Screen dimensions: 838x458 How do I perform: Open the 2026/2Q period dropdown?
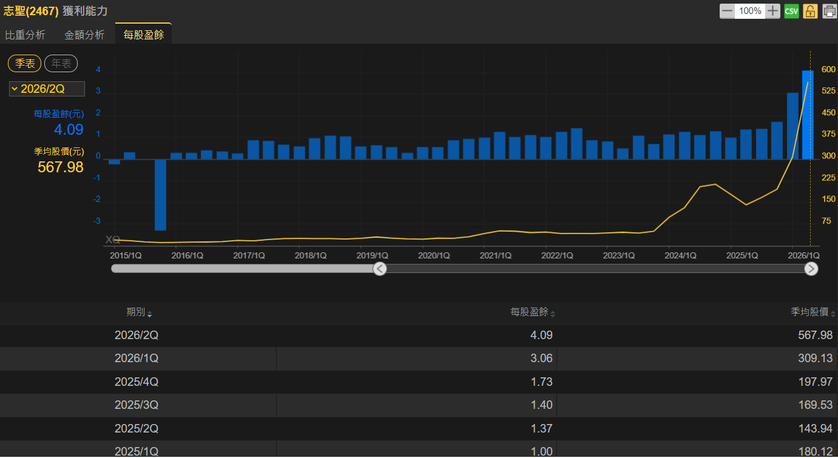pyautogui.click(x=47, y=89)
